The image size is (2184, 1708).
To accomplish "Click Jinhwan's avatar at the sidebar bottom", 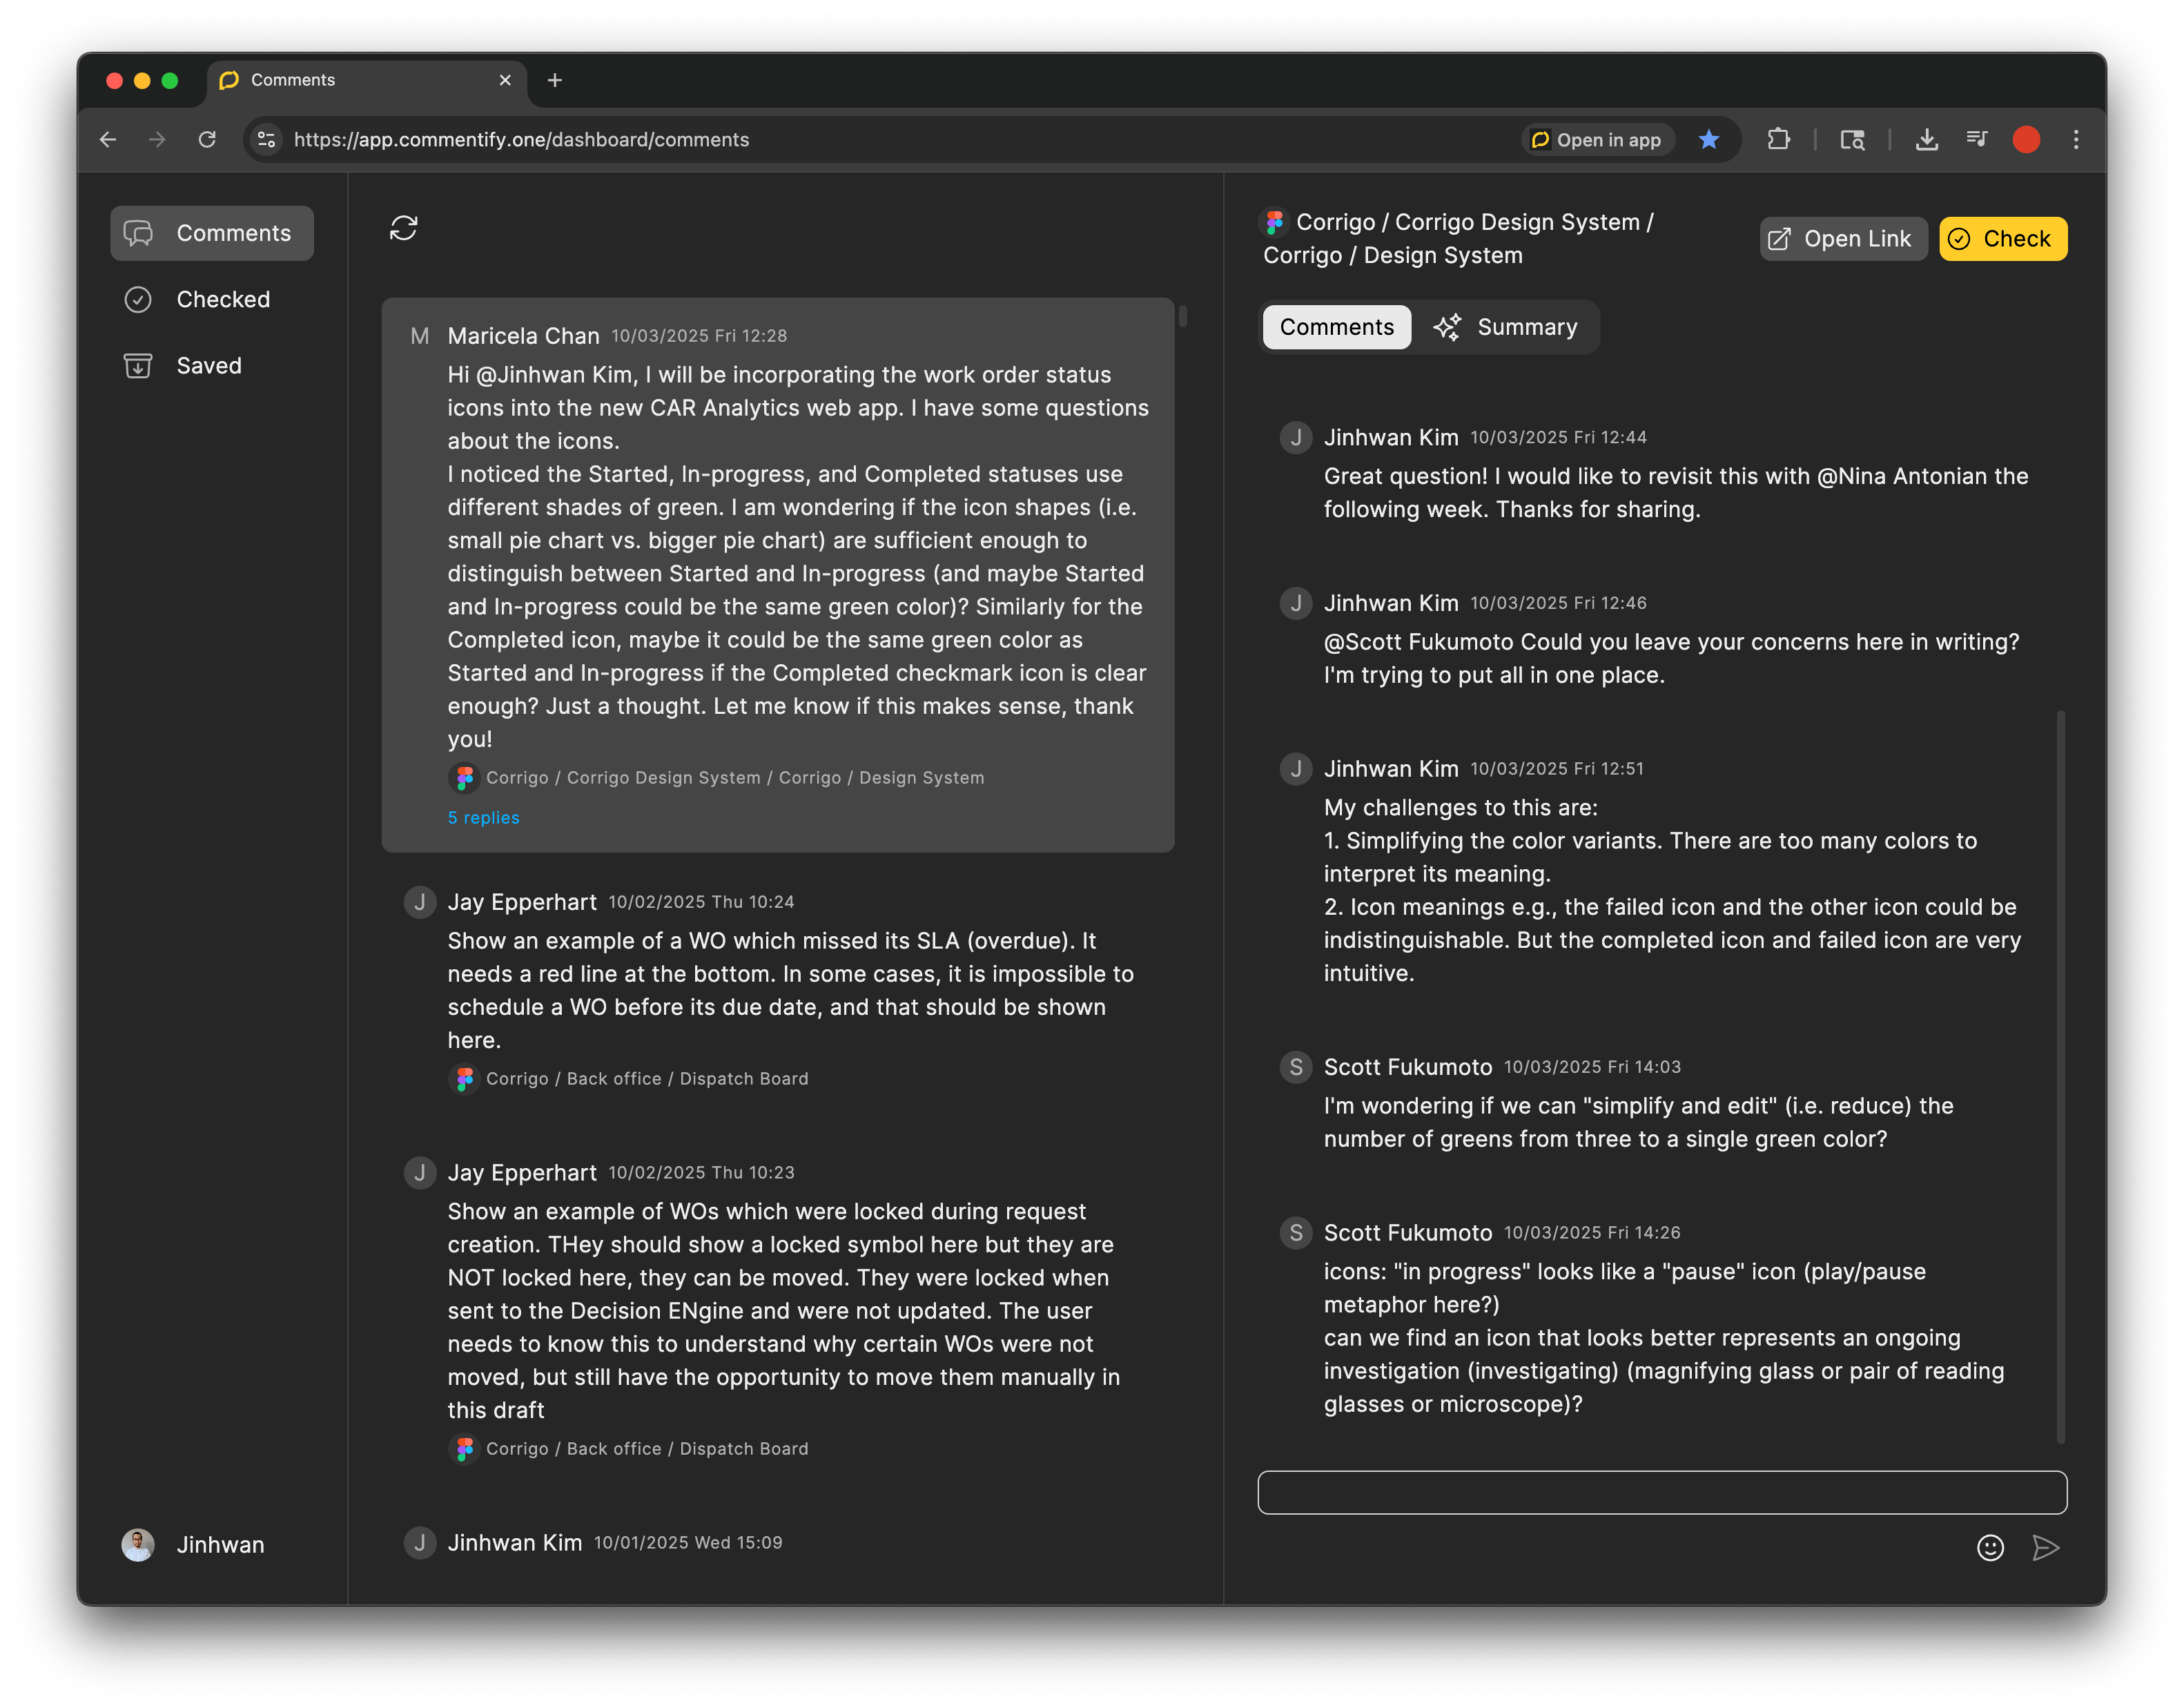I will click(x=138, y=1544).
